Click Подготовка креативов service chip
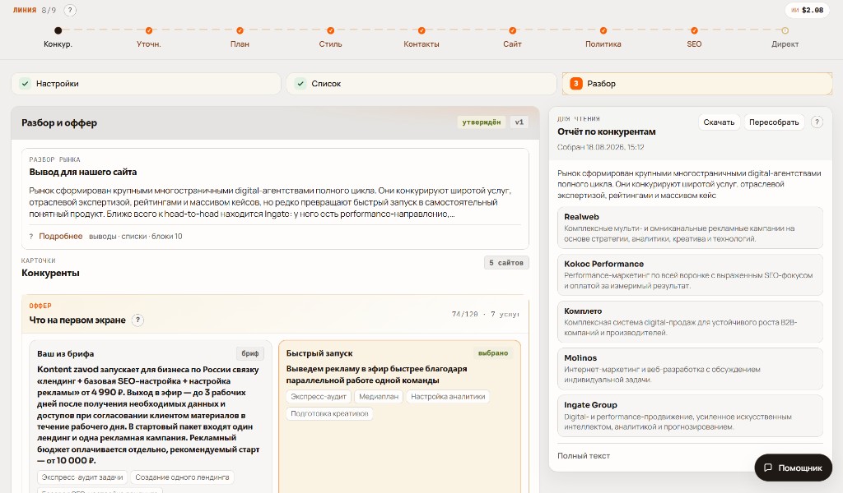The image size is (843, 493). point(329,413)
